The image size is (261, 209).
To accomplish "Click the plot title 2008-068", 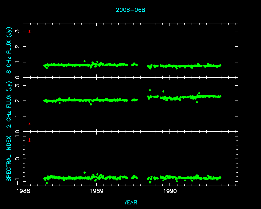I will 130,10.
